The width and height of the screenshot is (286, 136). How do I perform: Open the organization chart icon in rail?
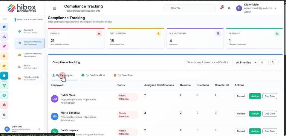coord(4,36)
